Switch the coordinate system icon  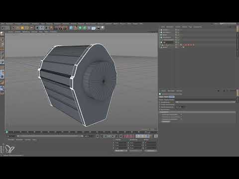pos(51,28)
